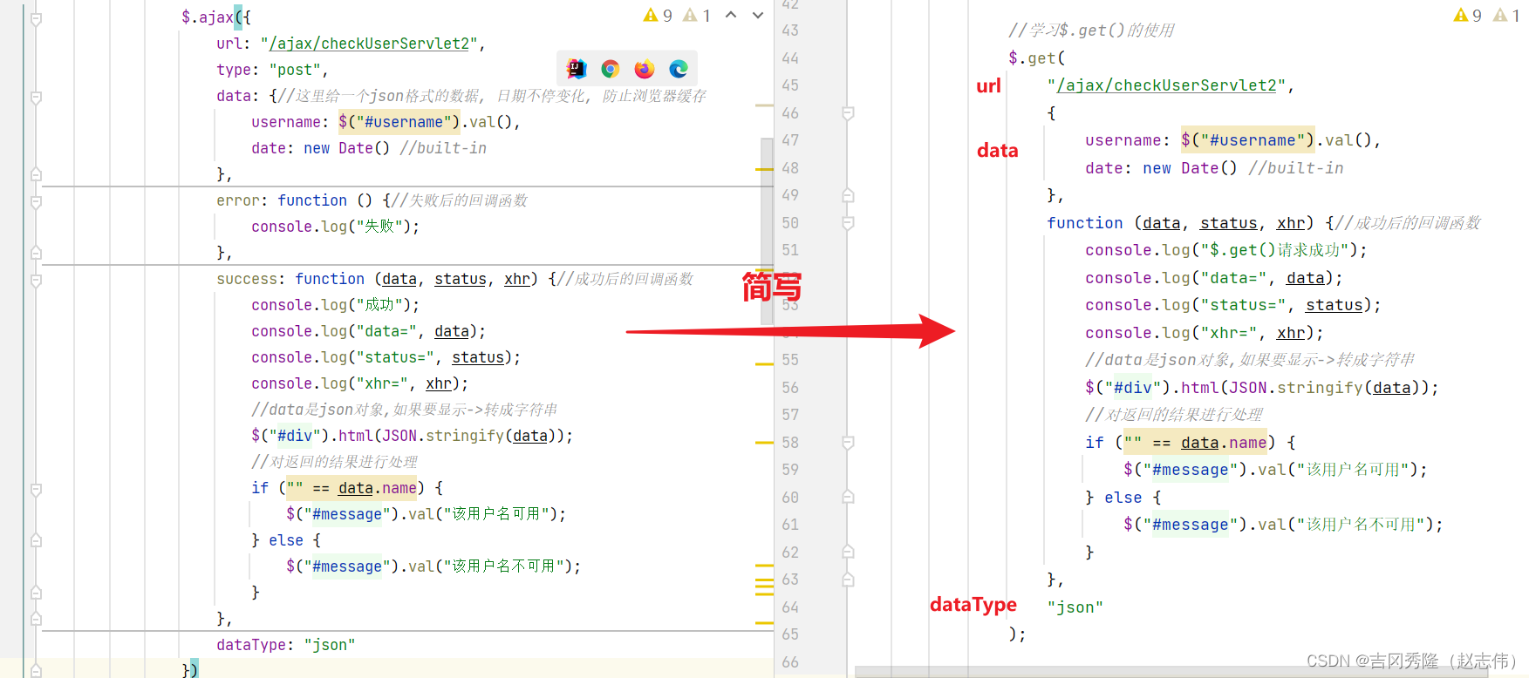Click the 9 warnings indicator in $.ajax editor

pos(658,16)
